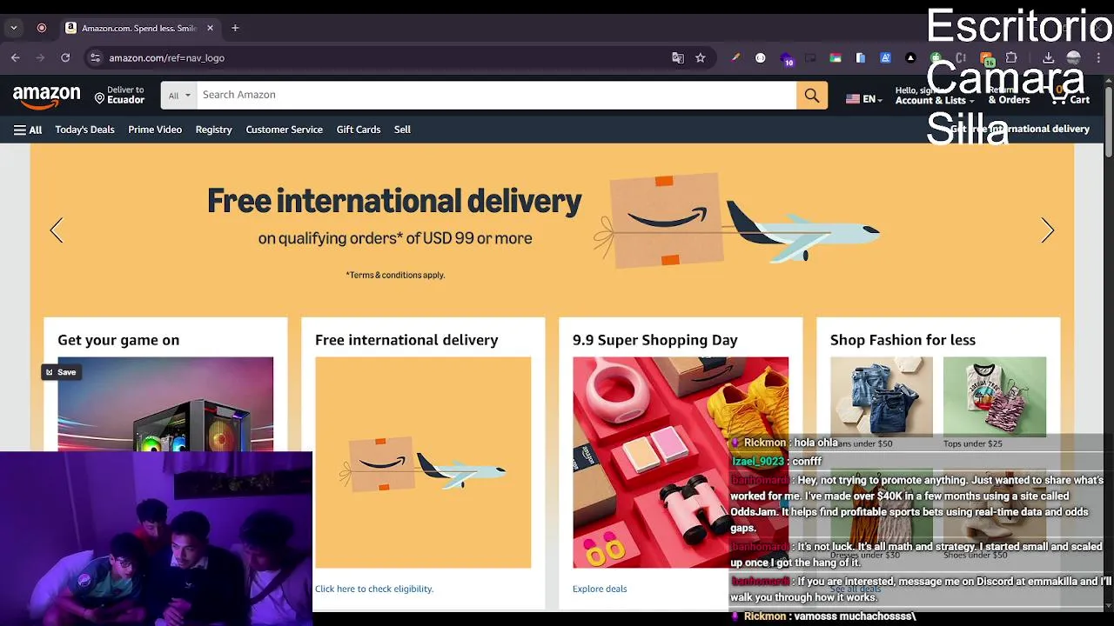Open the gaming PC thumbnail

point(165,404)
